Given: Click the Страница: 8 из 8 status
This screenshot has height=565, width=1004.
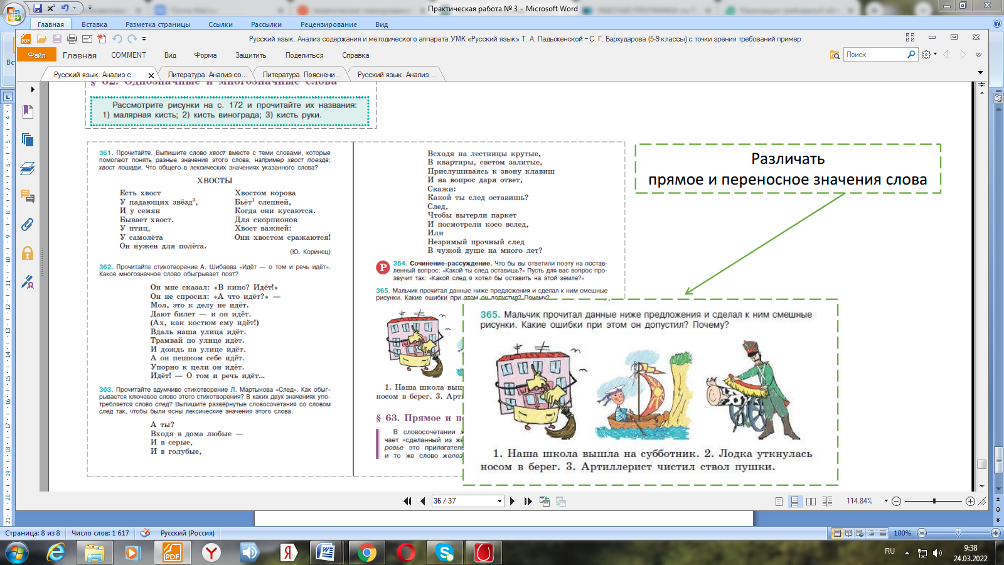Looking at the screenshot, I should pos(33,533).
